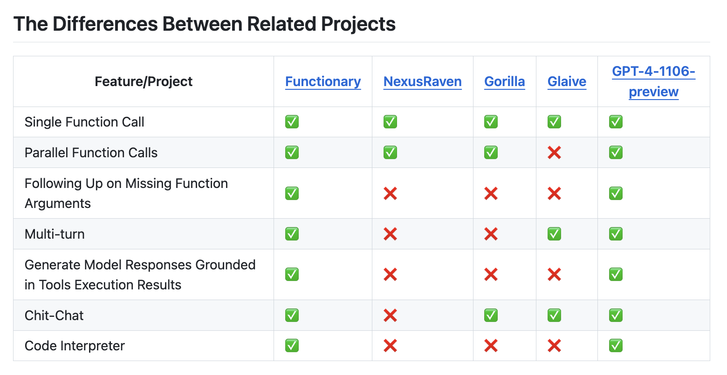
Task: Open the GPT-4-1106-preview link
Action: click(x=653, y=81)
